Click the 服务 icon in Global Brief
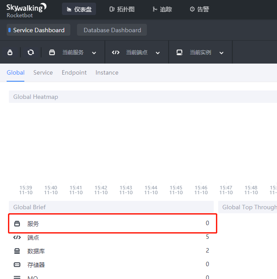This screenshot has width=277, height=279. coord(17,224)
